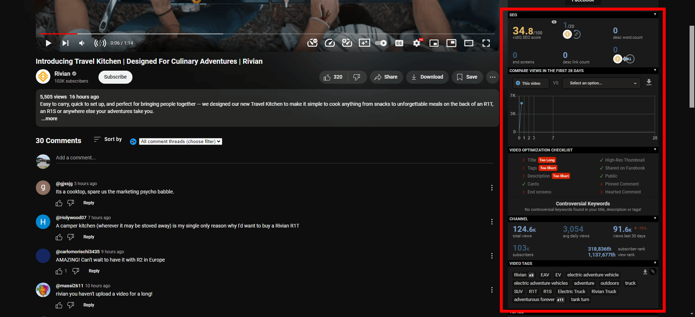695x317 pixels.
Task: Seek along the video progress bar
Action: [268, 34]
